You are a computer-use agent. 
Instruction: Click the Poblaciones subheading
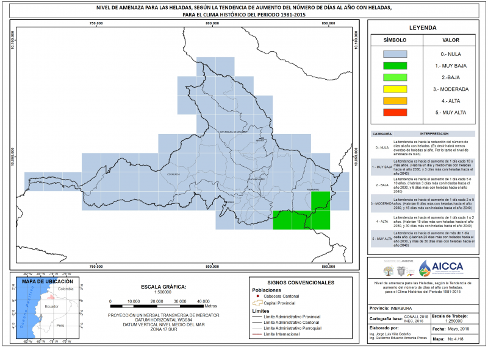267,290
